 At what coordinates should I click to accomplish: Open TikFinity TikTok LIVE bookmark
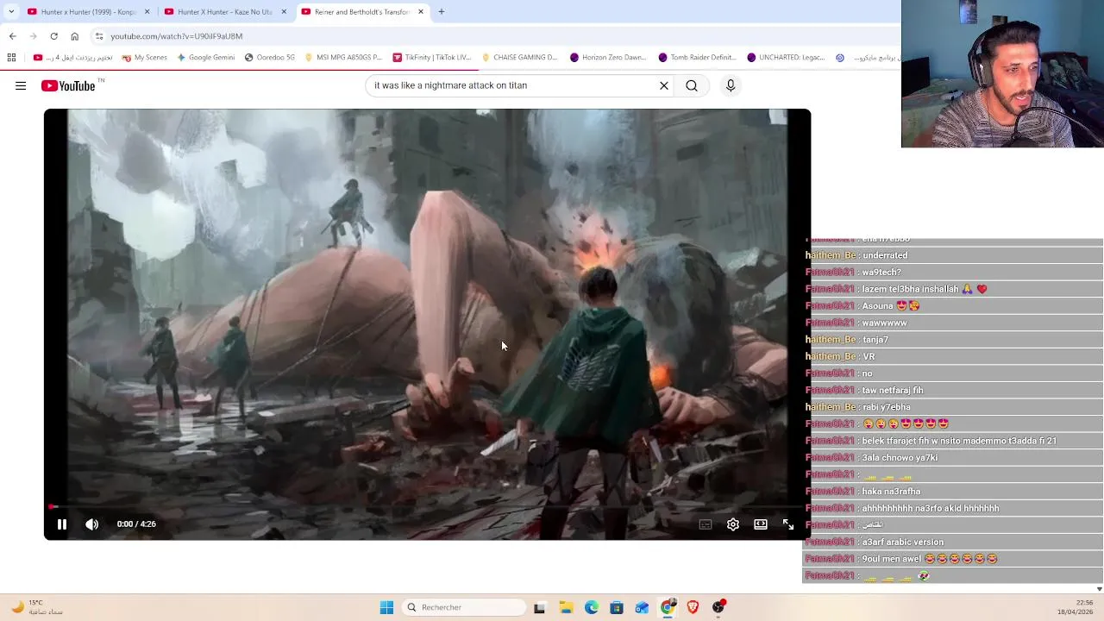(432, 58)
